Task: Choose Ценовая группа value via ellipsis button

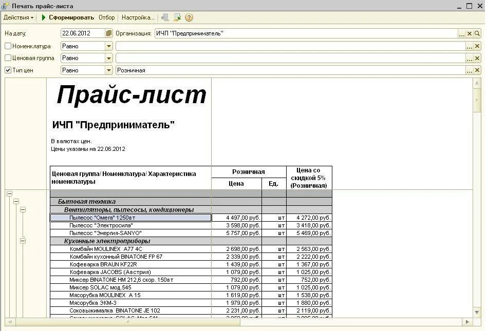Action: coord(470,58)
